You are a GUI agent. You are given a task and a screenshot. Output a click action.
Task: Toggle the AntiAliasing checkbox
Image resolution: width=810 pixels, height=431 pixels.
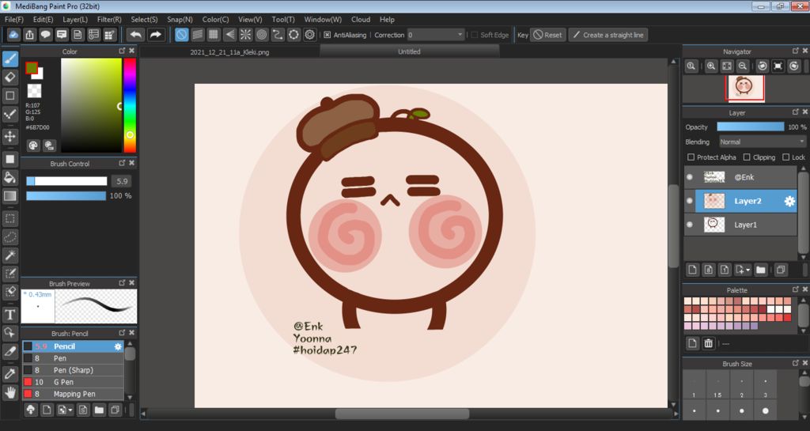pyautogui.click(x=327, y=35)
